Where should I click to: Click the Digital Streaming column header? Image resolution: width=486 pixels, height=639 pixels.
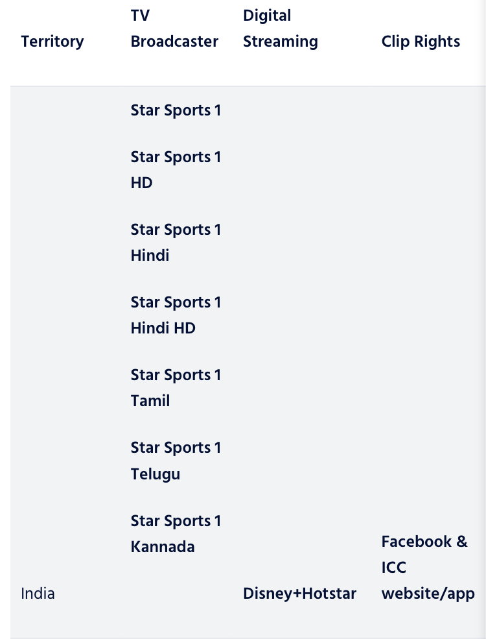(x=280, y=29)
